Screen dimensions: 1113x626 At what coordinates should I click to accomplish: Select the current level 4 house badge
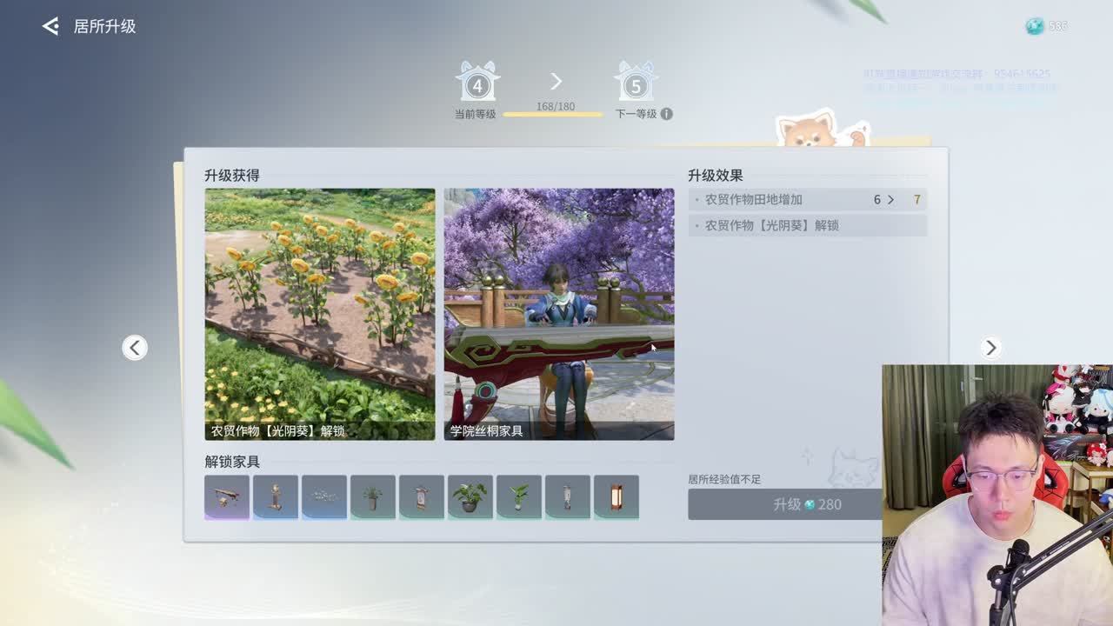coord(477,83)
